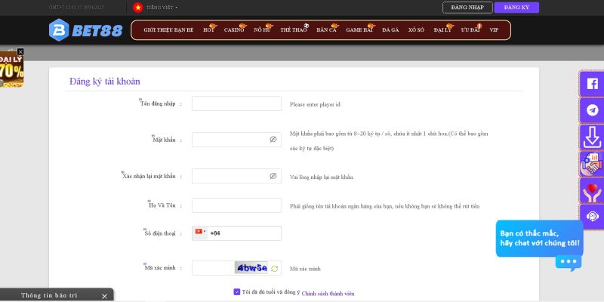
Task: Focus the Xác nhận lại mật khẩu input
Action: [236, 176]
